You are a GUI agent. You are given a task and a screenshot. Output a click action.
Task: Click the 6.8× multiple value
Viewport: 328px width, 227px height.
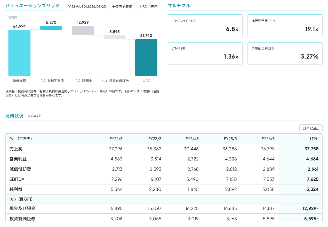232,29
